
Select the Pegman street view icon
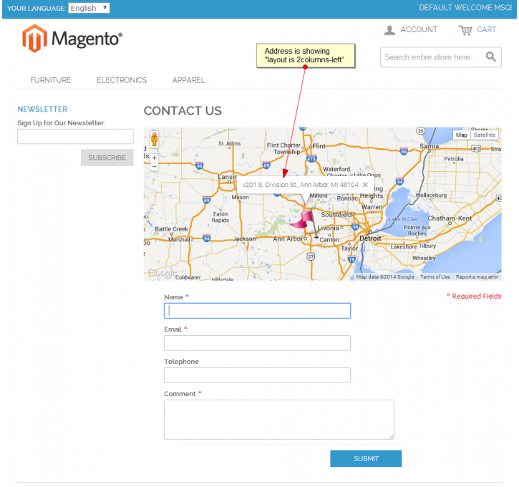[154, 139]
